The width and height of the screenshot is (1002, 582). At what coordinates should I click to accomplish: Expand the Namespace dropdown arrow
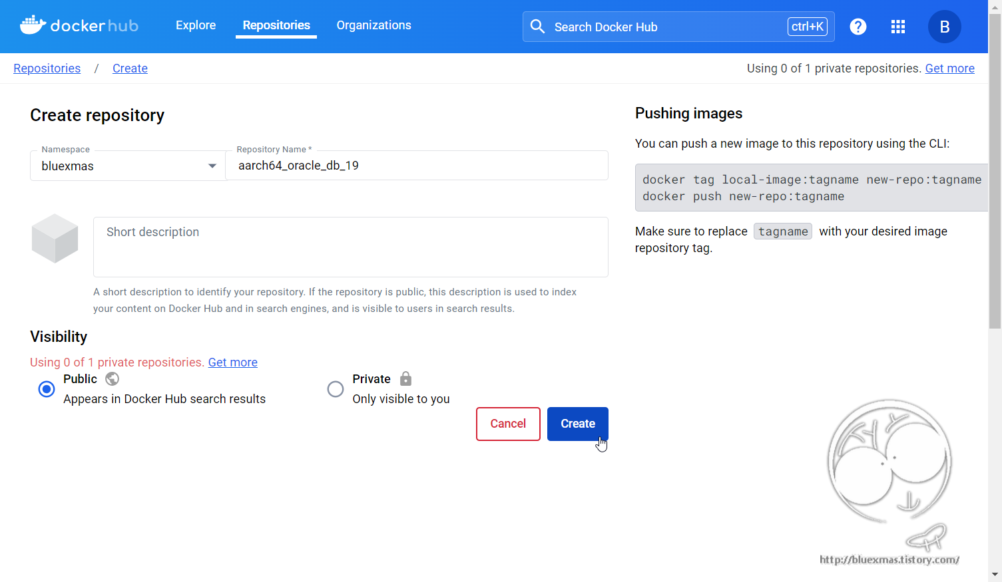212,166
